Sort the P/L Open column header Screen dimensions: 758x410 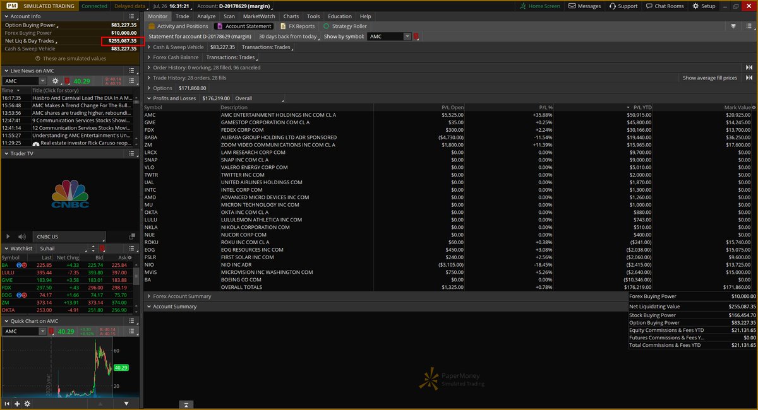(x=452, y=108)
